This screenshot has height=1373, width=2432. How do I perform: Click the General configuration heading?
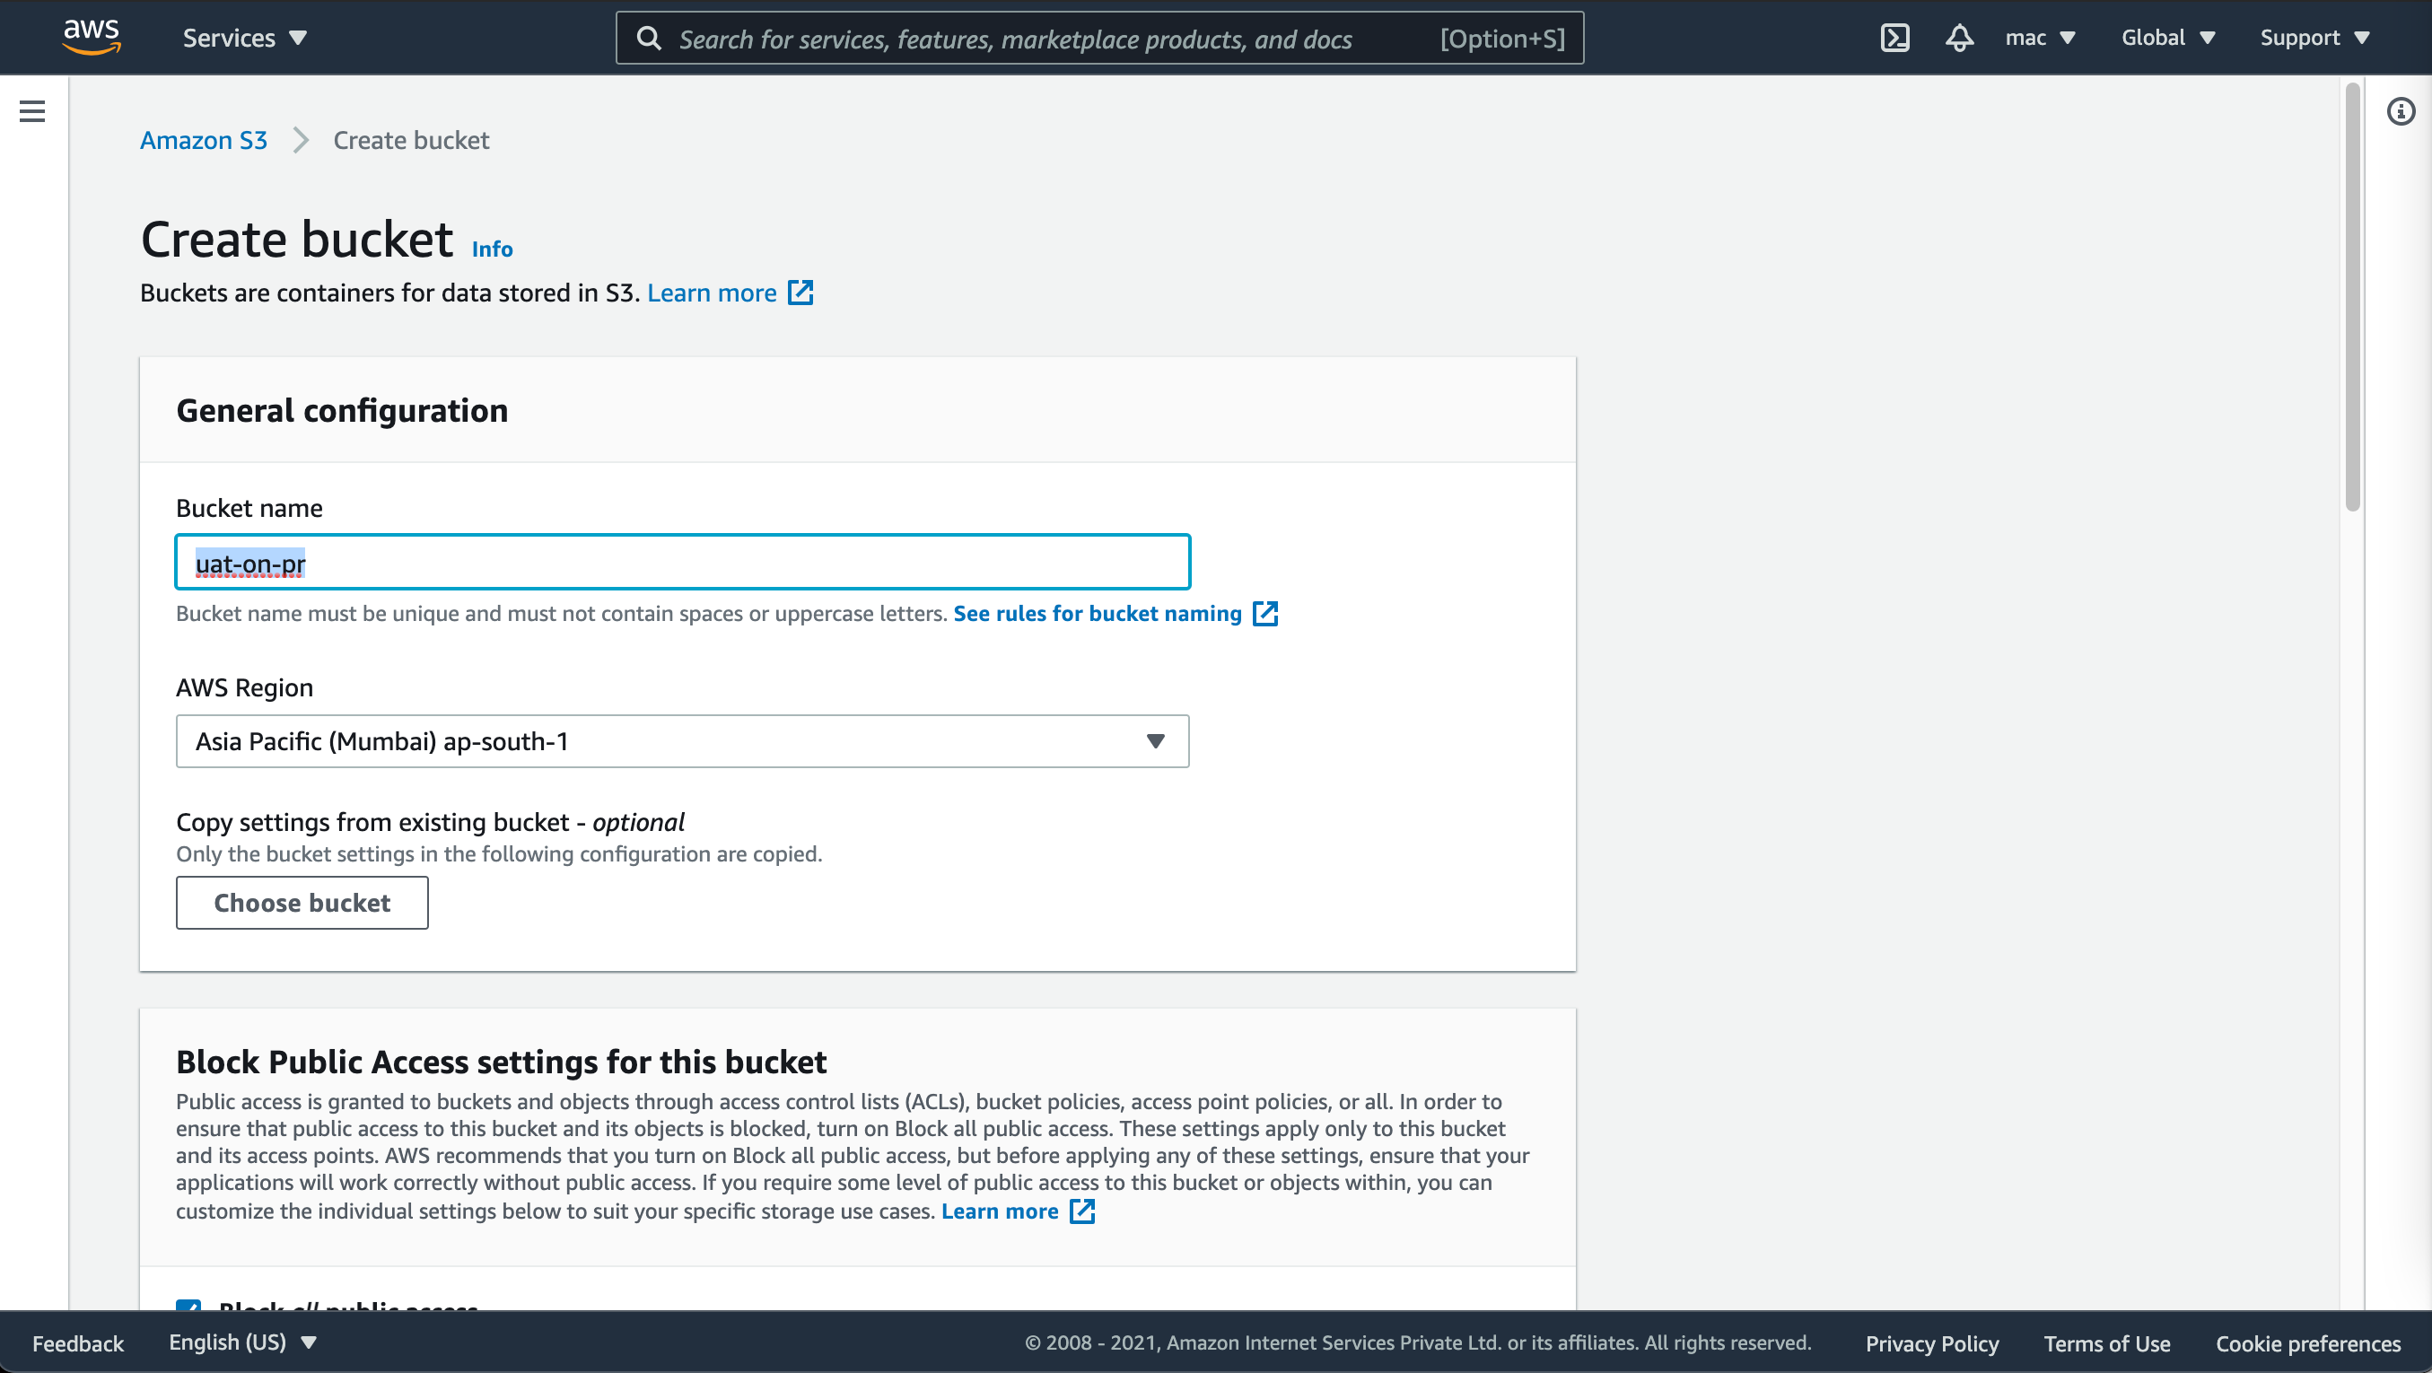click(342, 411)
